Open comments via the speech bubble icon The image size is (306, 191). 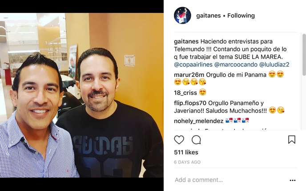point(196,140)
